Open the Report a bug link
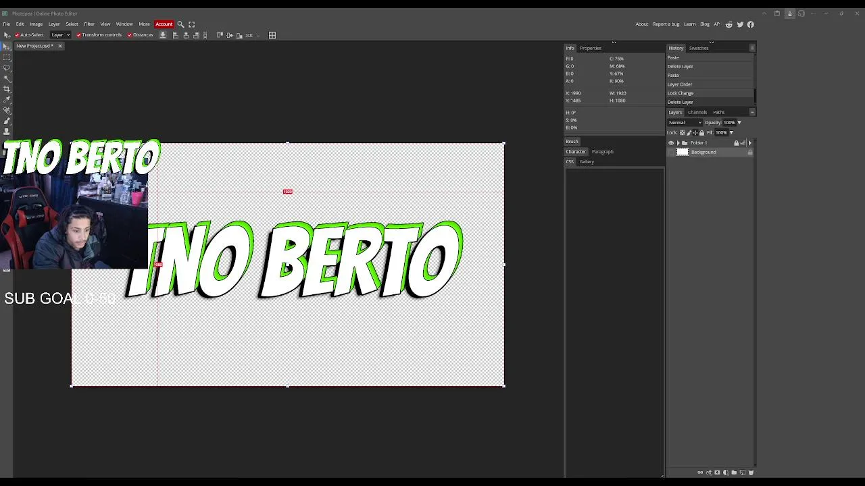The height and width of the screenshot is (486, 865). click(x=666, y=24)
